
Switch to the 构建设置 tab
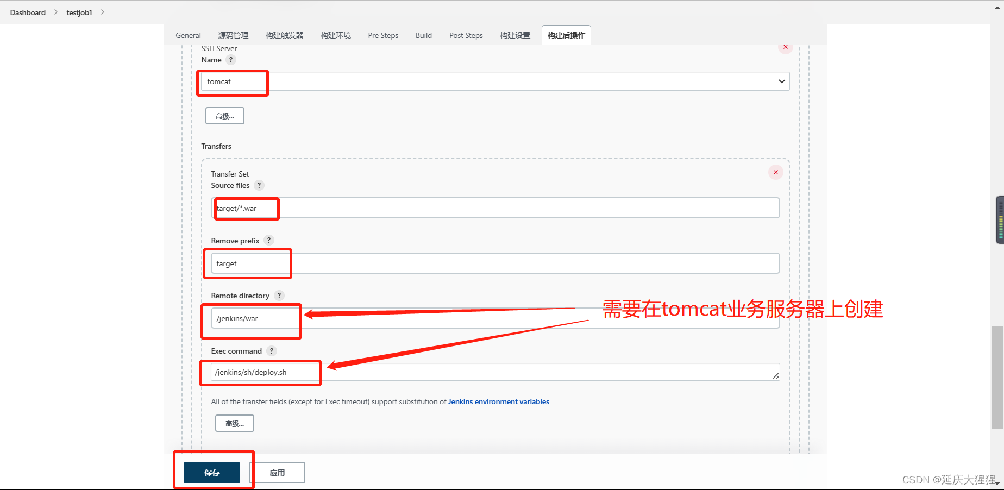(x=515, y=35)
